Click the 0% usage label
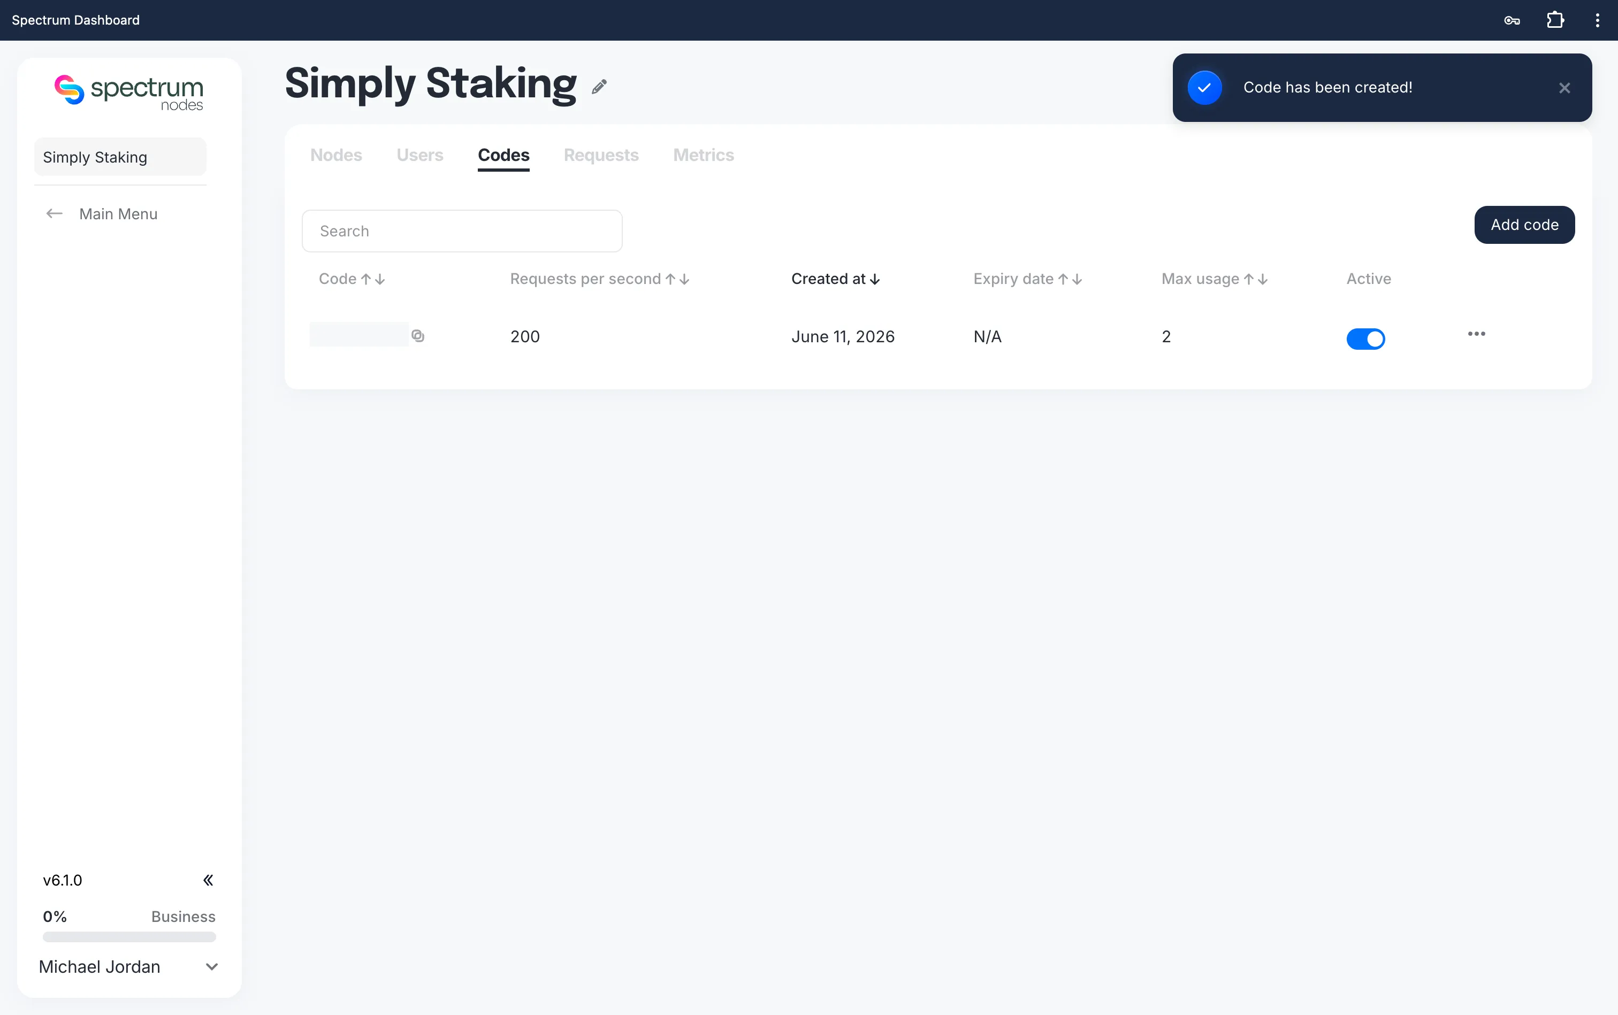The image size is (1618, 1015). [x=55, y=916]
